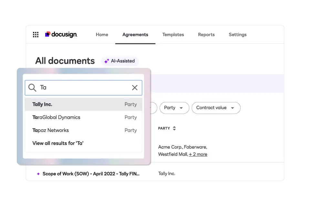Switch to the Agreements tab
The height and width of the screenshot is (206, 310).
pos(135,35)
